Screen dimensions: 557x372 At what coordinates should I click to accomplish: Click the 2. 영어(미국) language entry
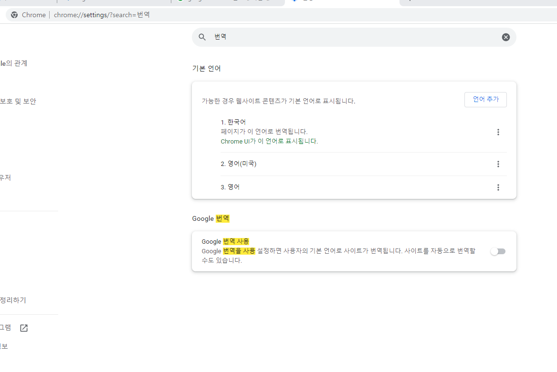238,164
